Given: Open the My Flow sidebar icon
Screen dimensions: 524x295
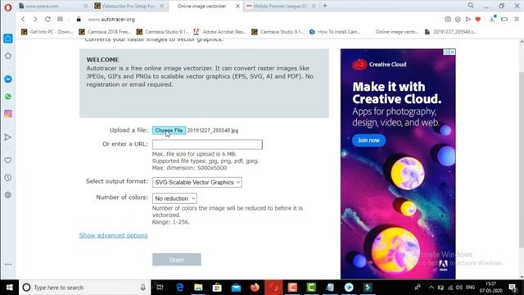Looking at the screenshot, I should coord(8,137).
